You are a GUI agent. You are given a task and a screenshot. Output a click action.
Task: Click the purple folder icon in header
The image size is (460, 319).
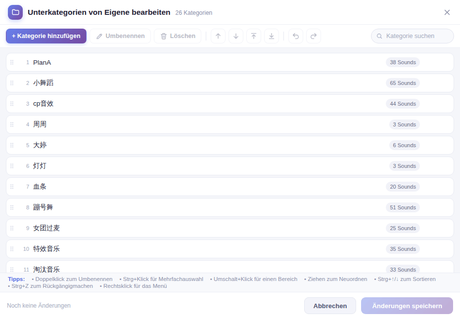coord(15,12)
